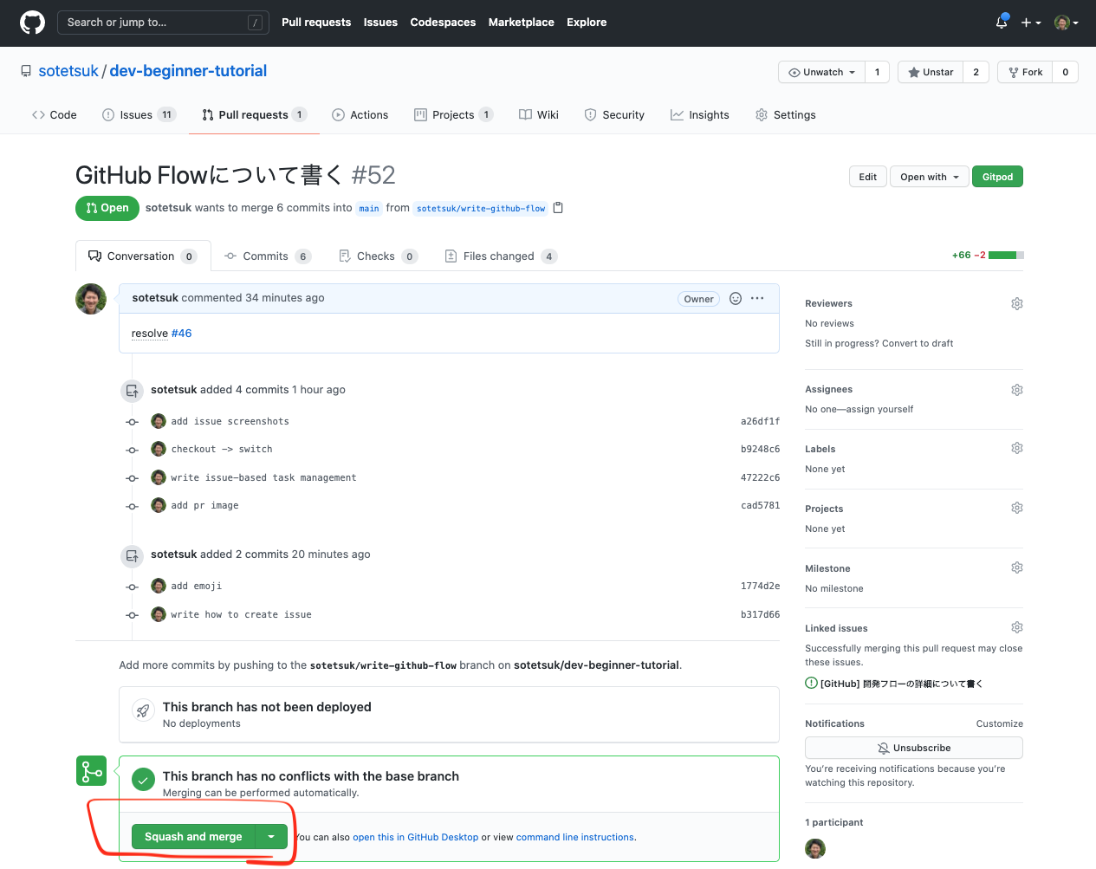
Task: Switch to the Code tab
Action: pos(55,114)
